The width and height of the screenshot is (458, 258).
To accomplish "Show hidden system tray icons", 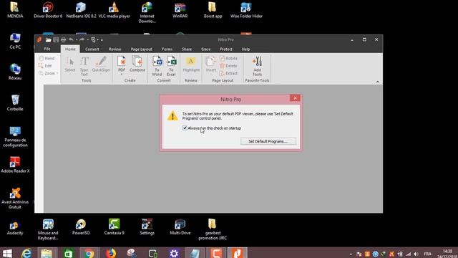I will pyautogui.click(x=351, y=254).
